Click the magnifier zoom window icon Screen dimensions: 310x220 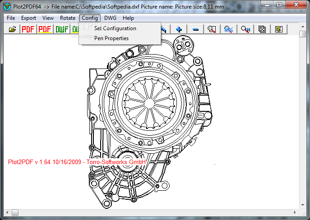(212, 29)
